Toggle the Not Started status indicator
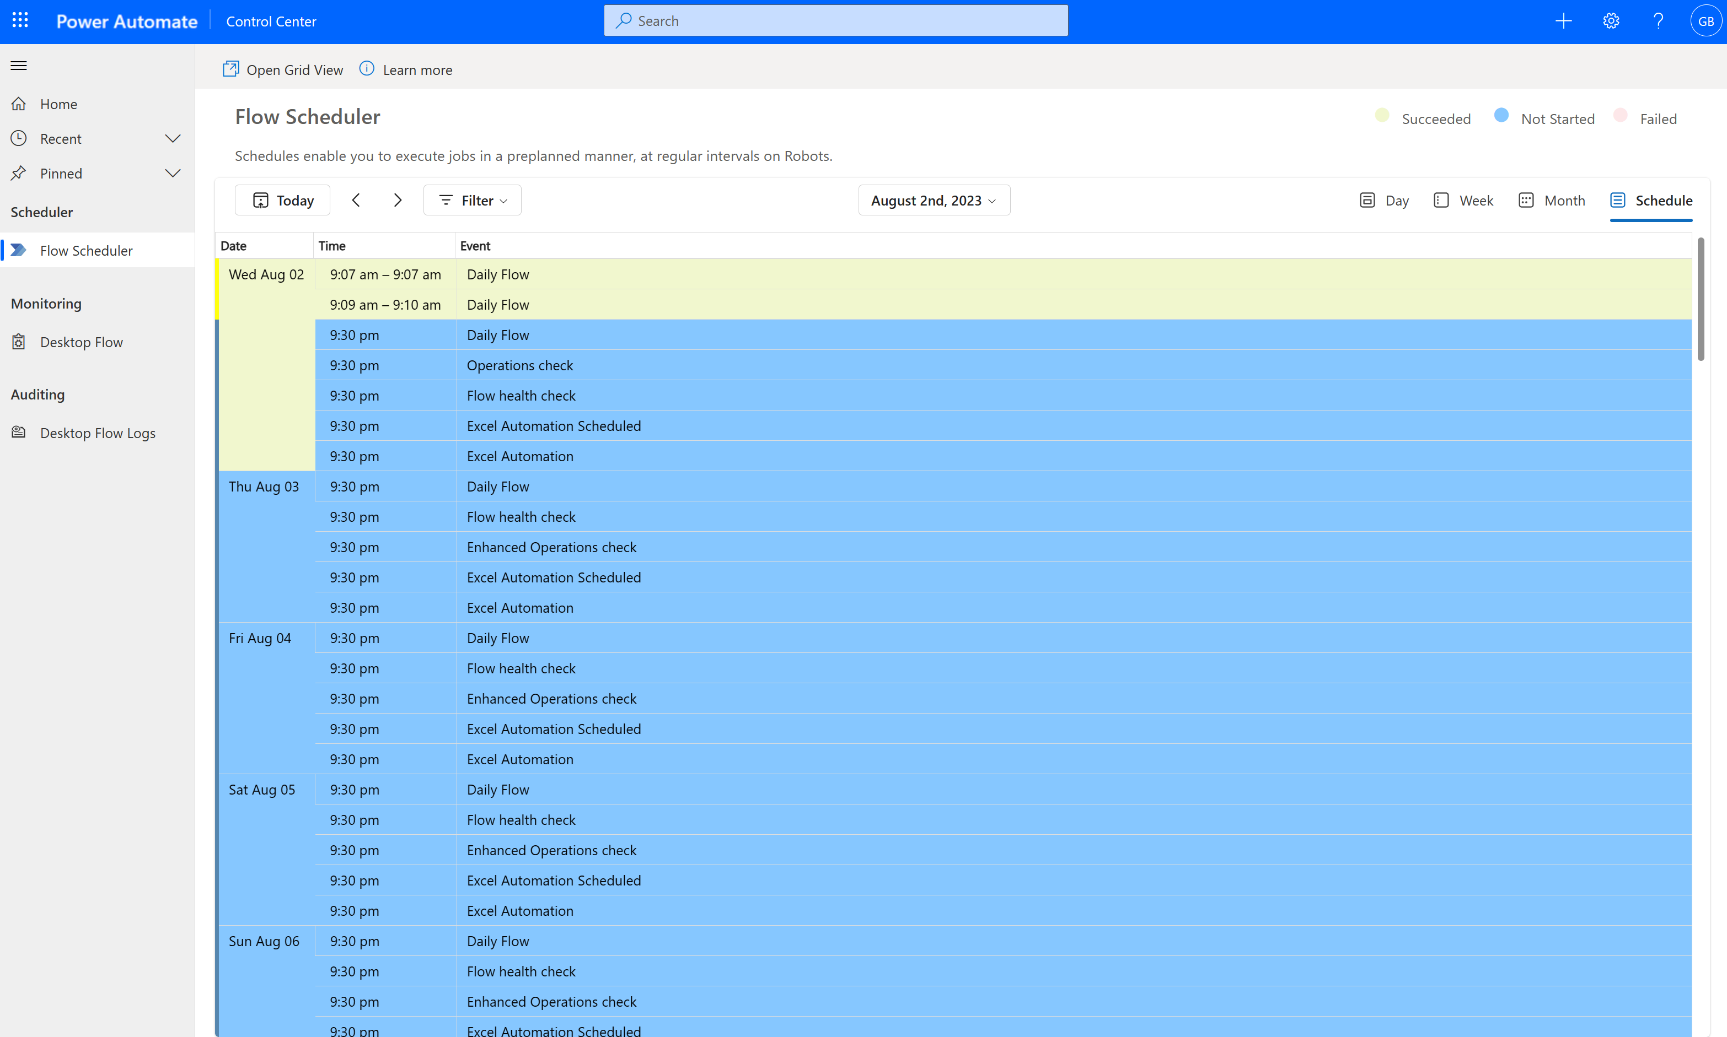Screen dimensions: 1727x1037 [x=1503, y=117]
